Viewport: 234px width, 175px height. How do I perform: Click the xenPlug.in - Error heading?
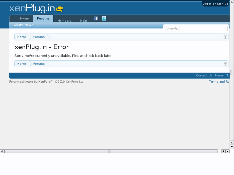[x=42, y=47]
